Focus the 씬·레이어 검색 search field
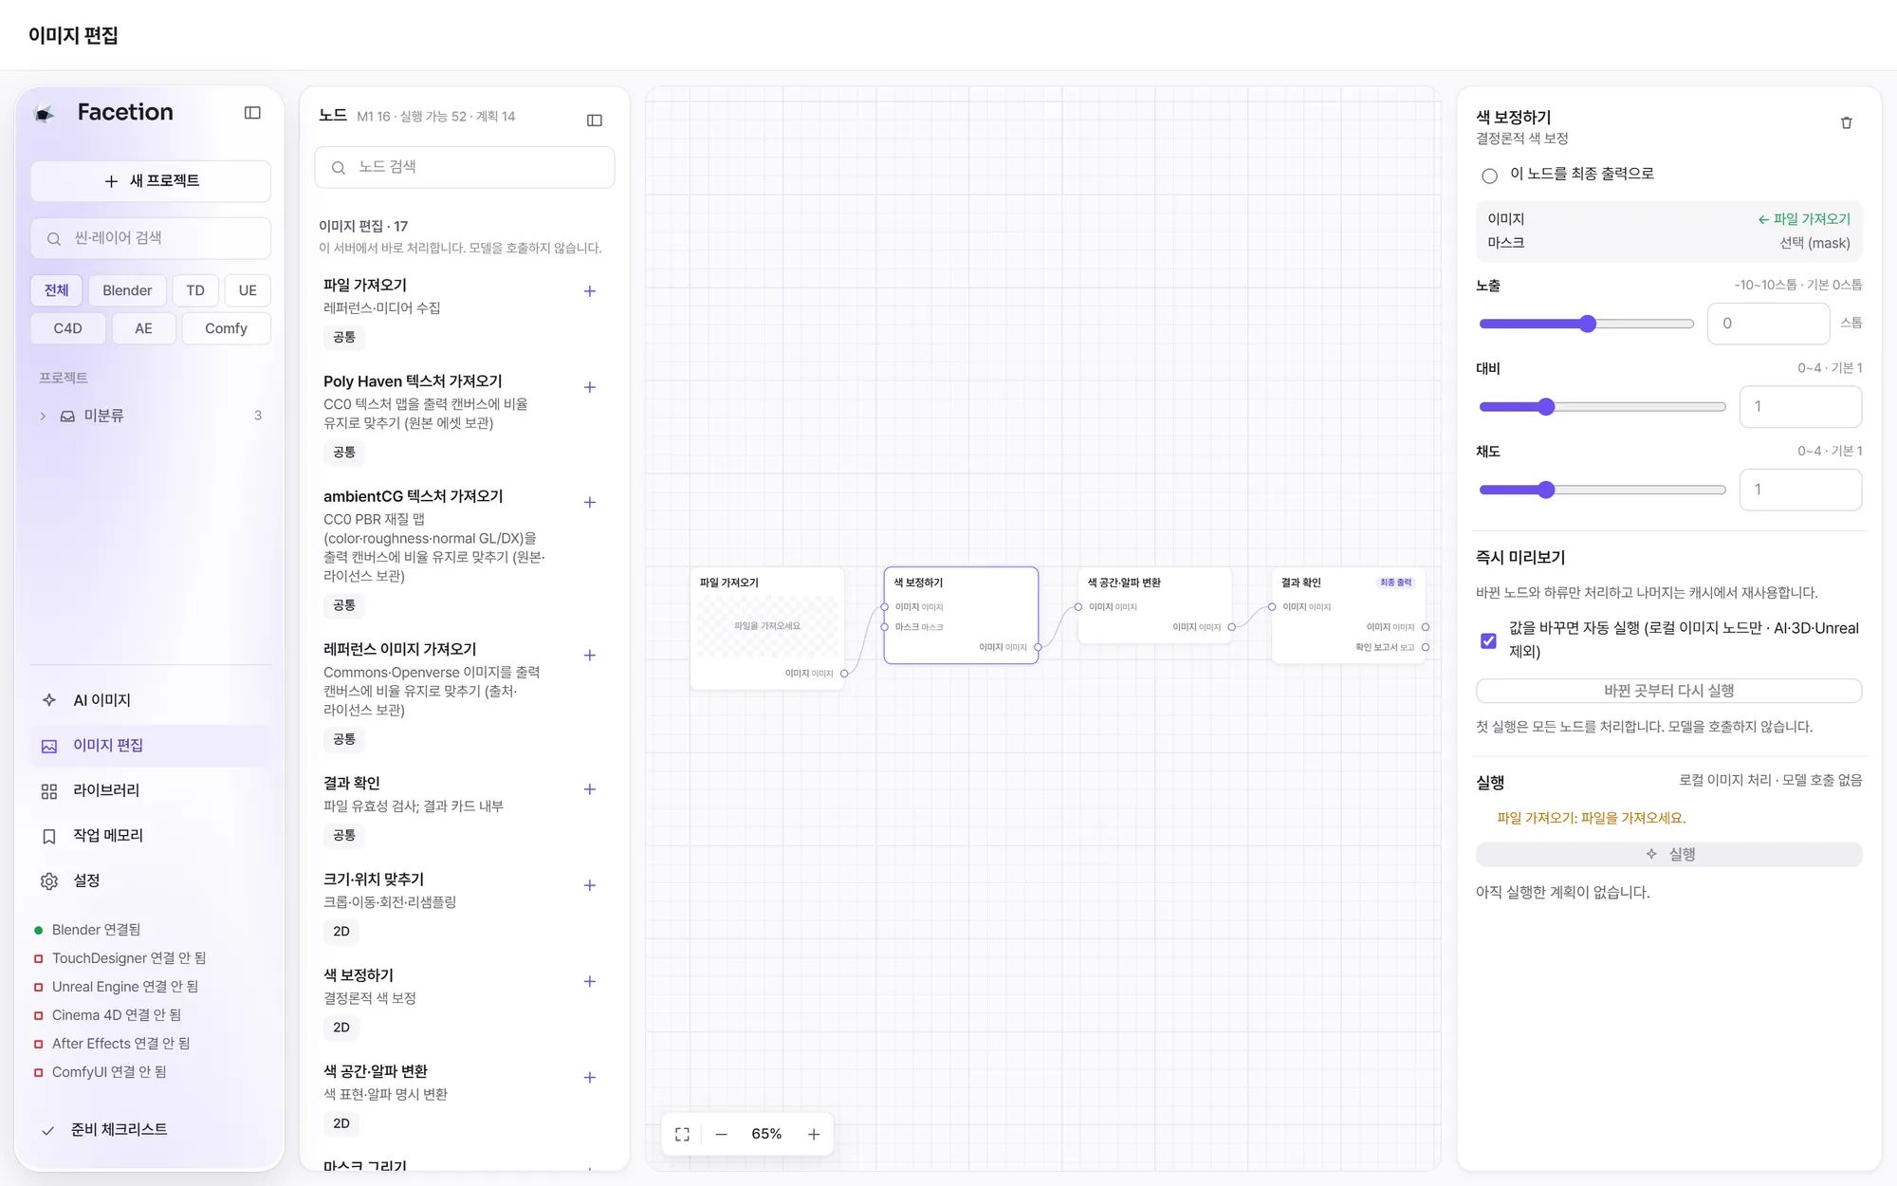 151,238
